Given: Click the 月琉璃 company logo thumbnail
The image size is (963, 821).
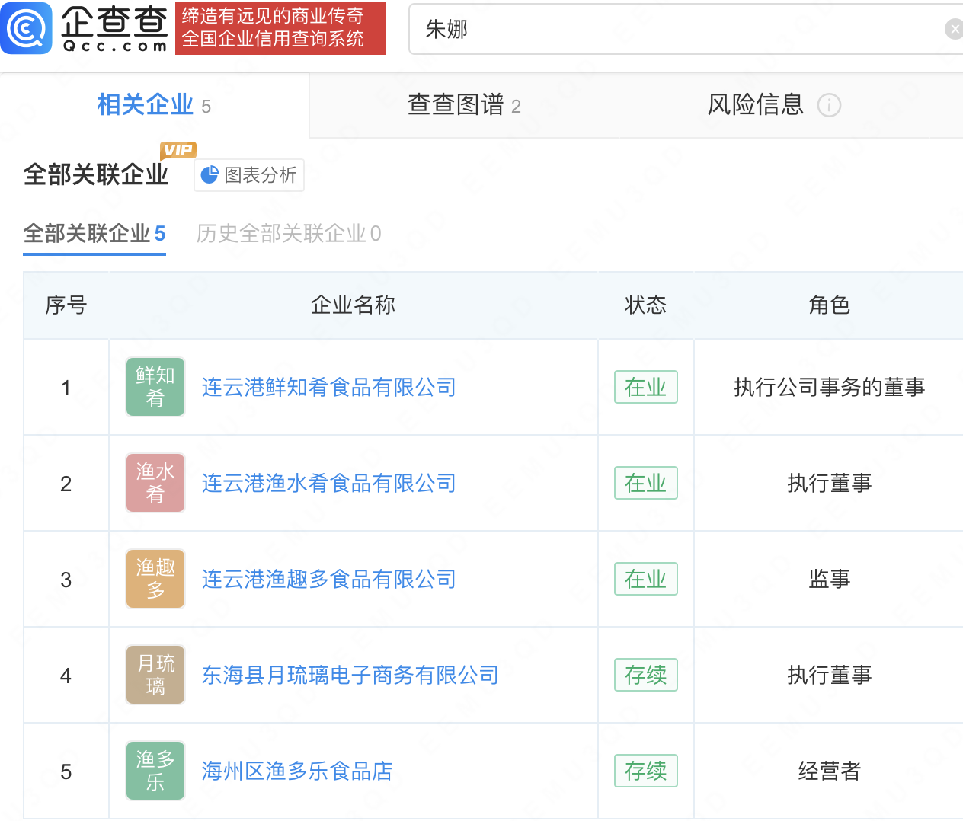Looking at the screenshot, I should click(x=155, y=675).
